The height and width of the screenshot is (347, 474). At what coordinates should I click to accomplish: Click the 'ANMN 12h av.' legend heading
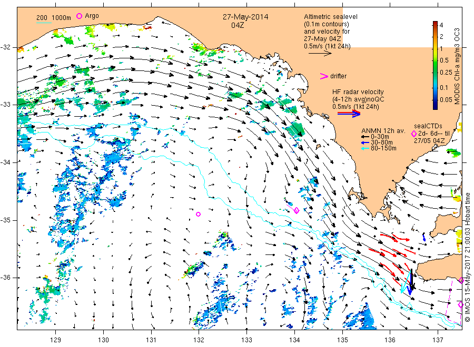click(383, 131)
